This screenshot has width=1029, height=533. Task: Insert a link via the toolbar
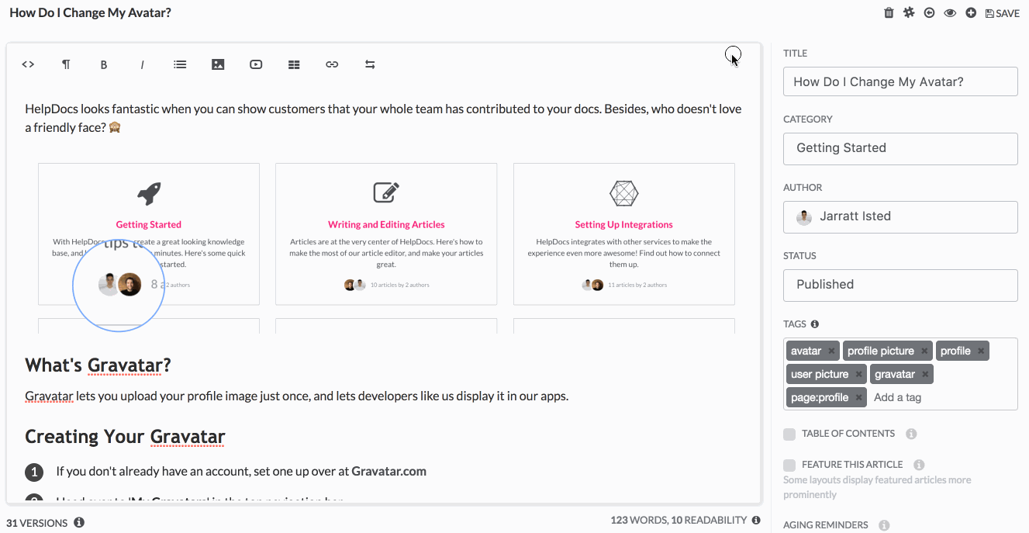coord(332,64)
